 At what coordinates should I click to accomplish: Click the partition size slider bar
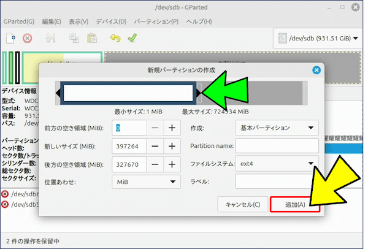click(129, 93)
